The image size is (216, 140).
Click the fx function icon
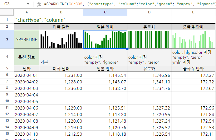pyautogui.click(x=39, y=4)
